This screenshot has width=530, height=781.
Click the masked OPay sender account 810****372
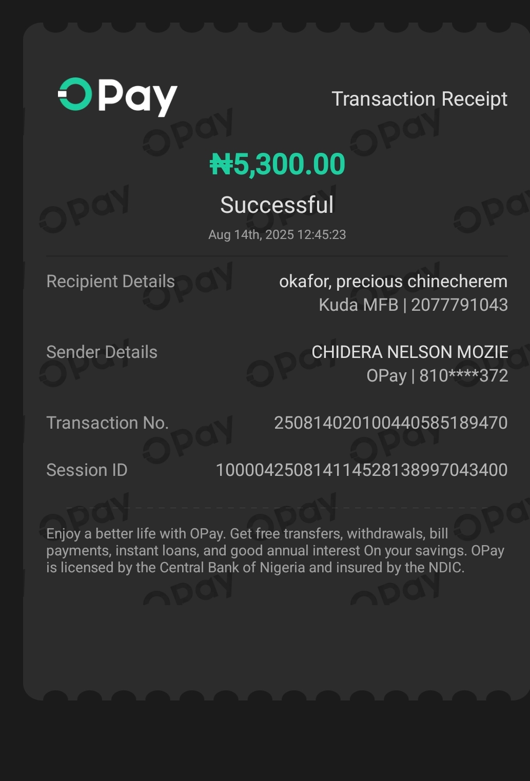(437, 376)
